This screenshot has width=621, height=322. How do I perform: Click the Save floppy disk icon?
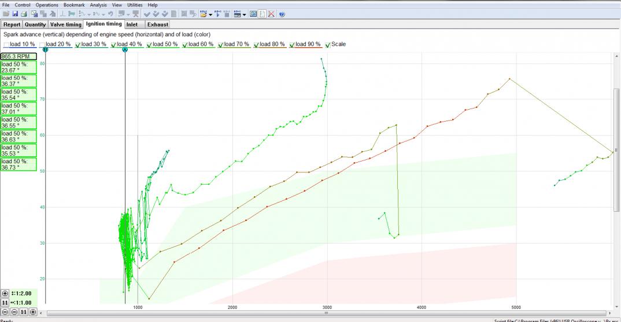[x=15, y=13]
